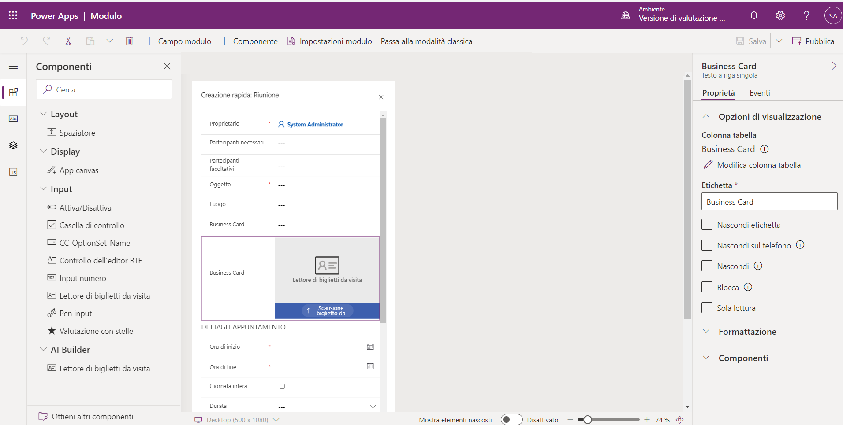Close the Componenti panel
The image size is (843, 425).
pyautogui.click(x=167, y=66)
